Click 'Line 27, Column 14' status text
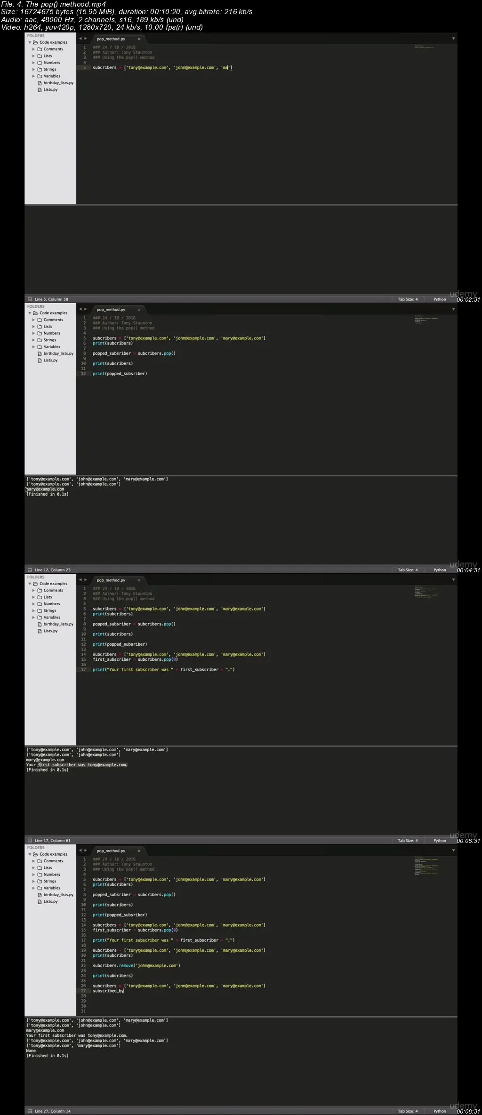Screen dimensions: 482x1115 pyautogui.click(x=52, y=1111)
